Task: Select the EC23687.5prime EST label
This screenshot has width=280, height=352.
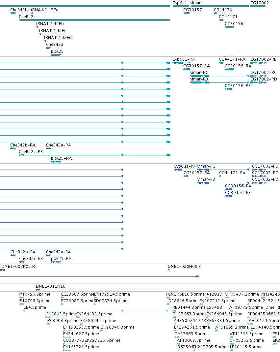Action: 77,294
